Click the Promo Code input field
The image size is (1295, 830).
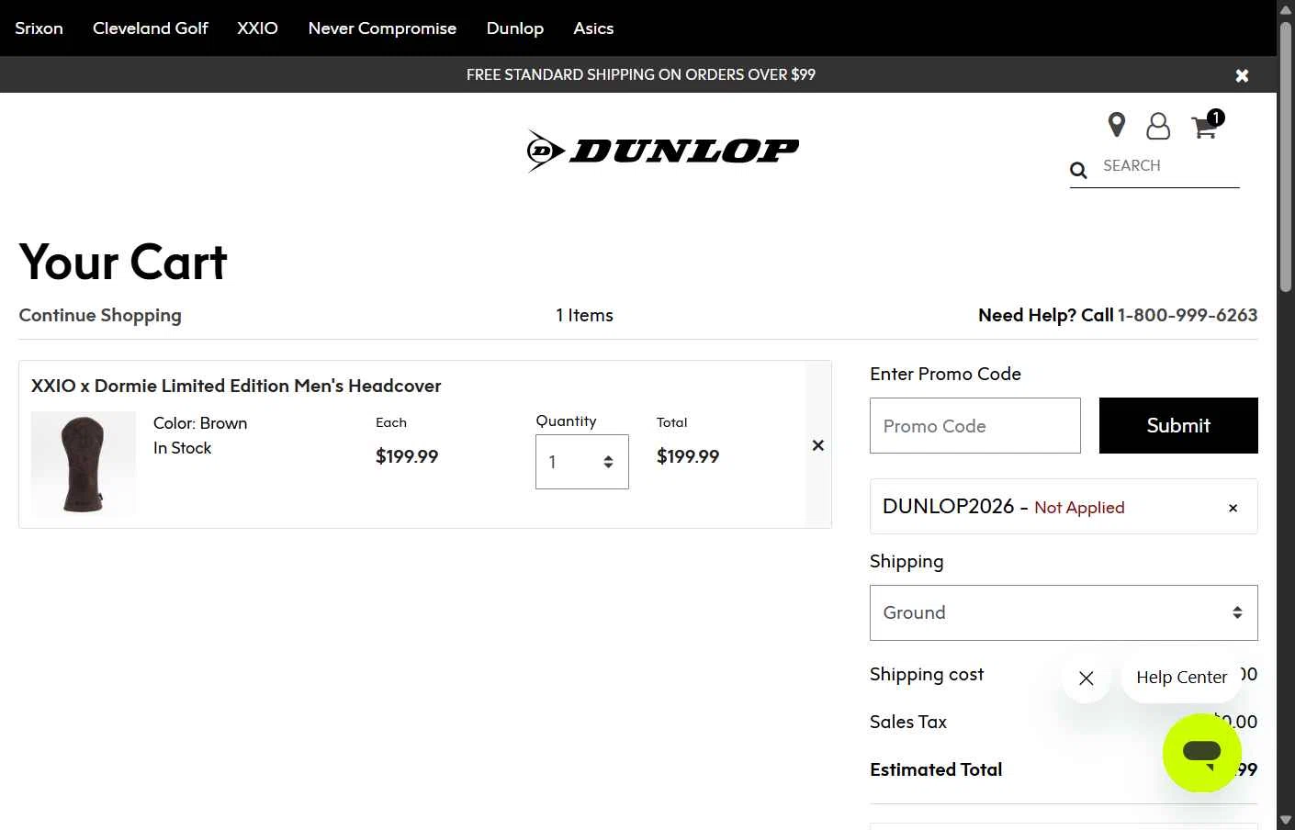(975, 425)
